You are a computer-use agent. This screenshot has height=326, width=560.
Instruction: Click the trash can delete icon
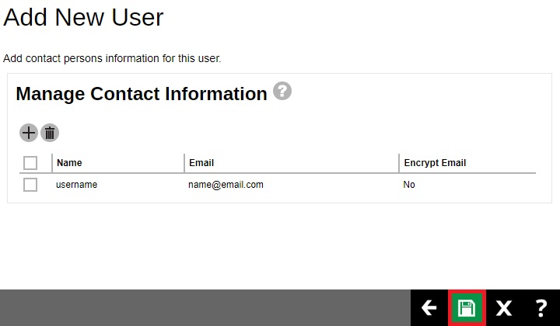tap(50, 133)
